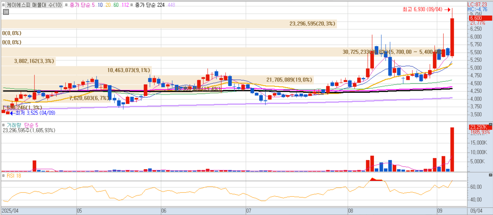Close the volume panel via corner icon
Screen dimensions: 493x215
[490, 124]
